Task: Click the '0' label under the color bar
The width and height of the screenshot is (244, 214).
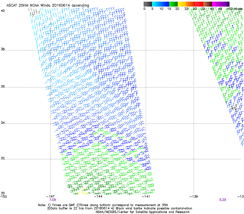Action: pos(144,9)
